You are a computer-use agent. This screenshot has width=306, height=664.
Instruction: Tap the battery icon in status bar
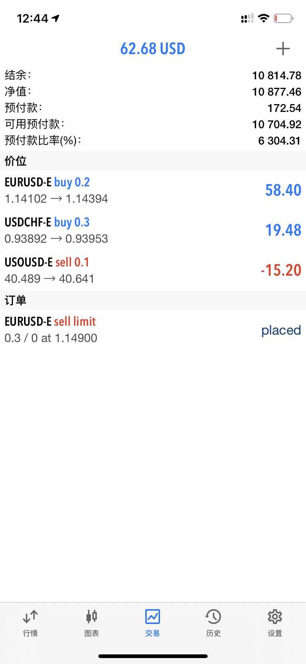coord(283,18)
